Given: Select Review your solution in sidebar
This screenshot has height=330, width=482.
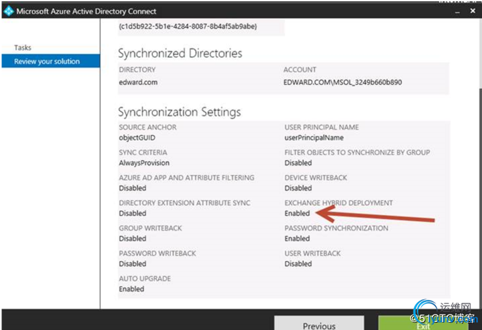Looking at the screenshot, I should (x=51, y=61).
